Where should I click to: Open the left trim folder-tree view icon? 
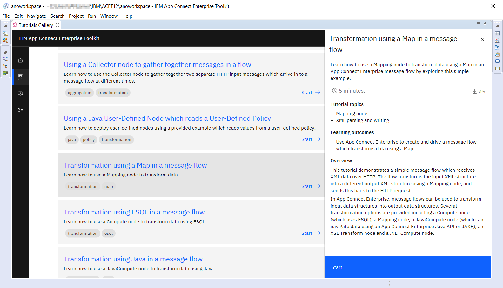pyautogui.click(x=5, y=66)
